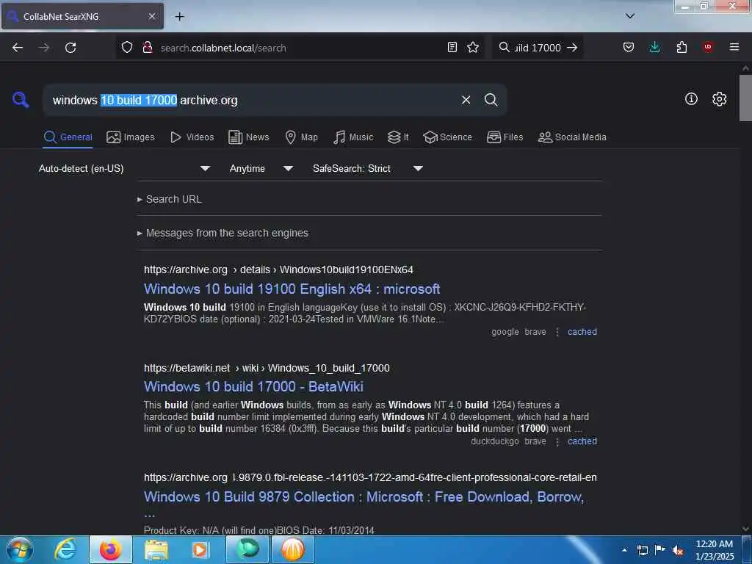
Task: Click the browser address bar URL
Action: pyautogui.click(x=223, y=48)
